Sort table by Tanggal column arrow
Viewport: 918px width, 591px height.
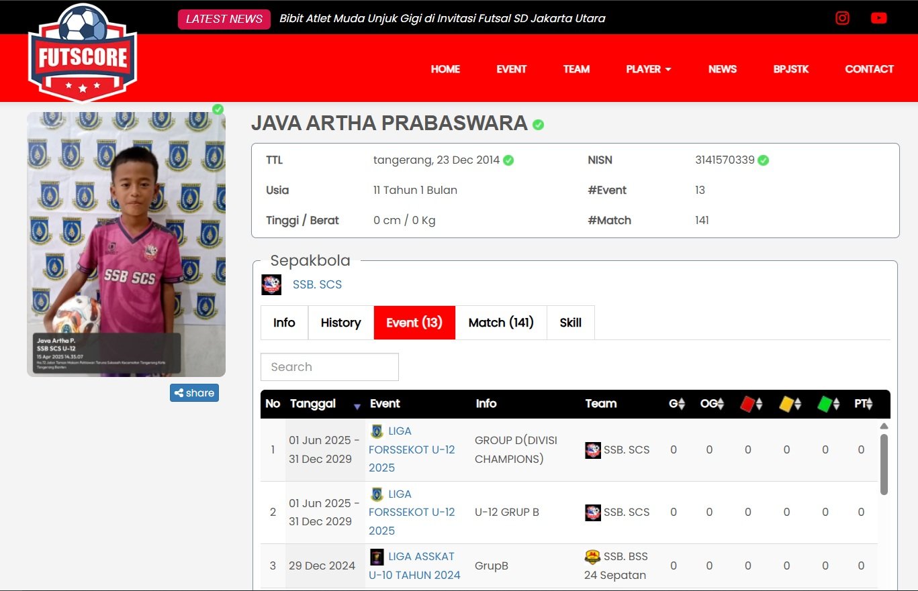pyautogui.click(x=357, y=406)
